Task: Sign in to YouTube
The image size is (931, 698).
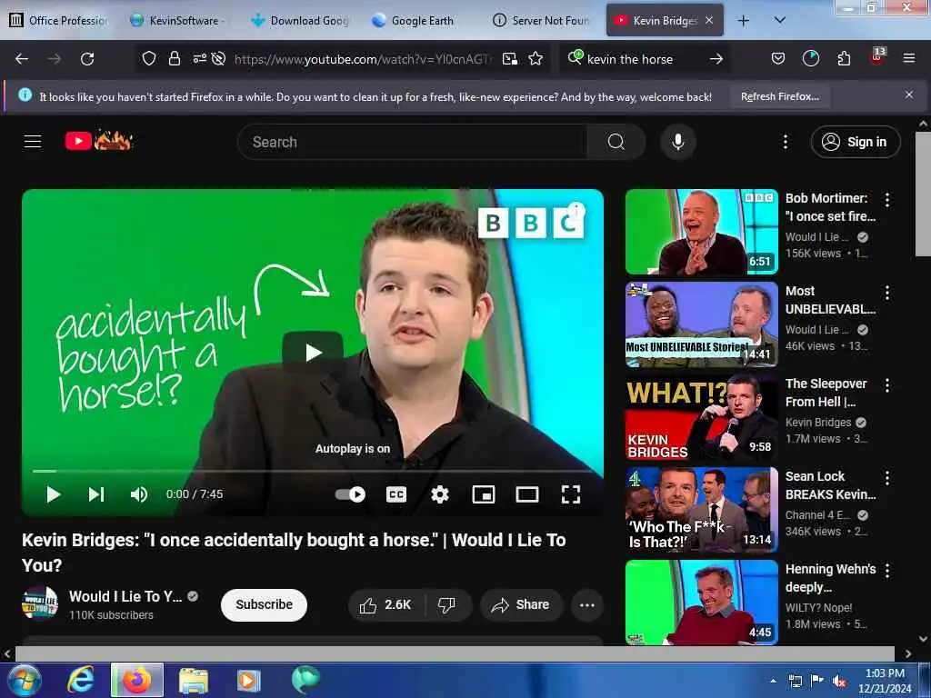Action: (855, 142)
